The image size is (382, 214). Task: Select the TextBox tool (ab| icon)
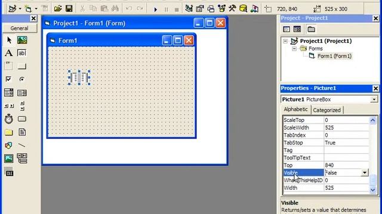[22, 53]
